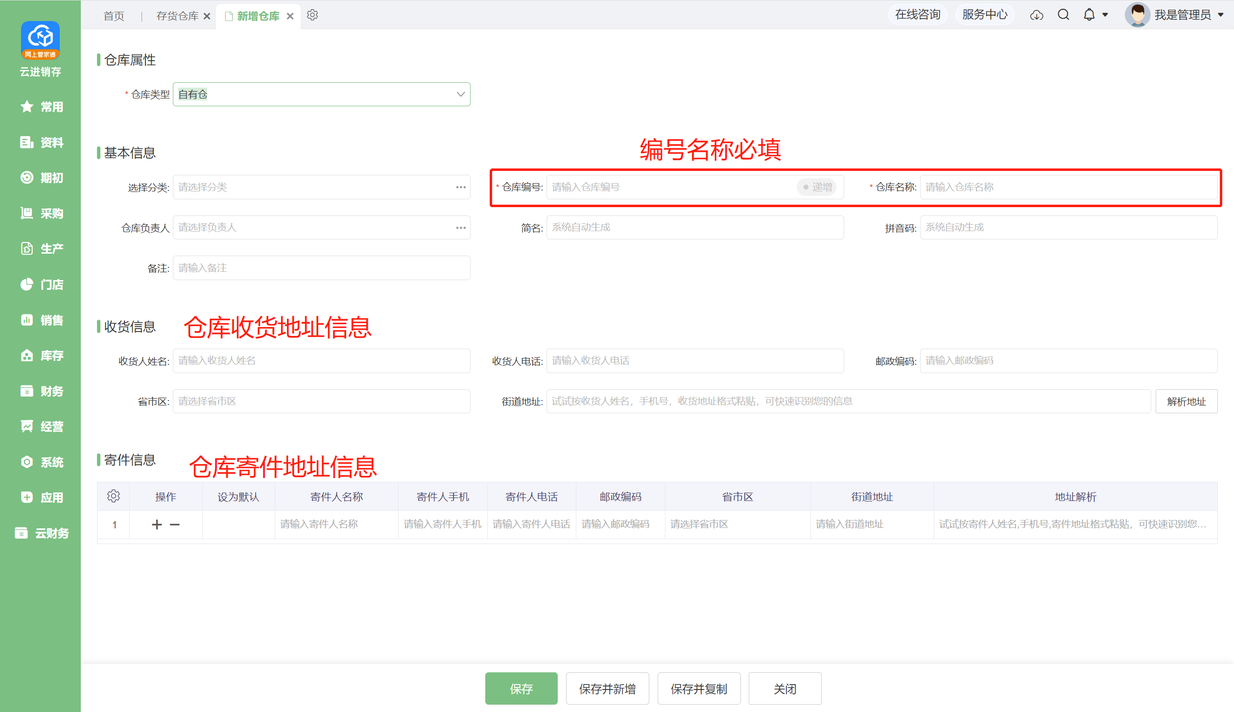Click the 保存并新增 button
This screenshot has height=712, width=1234.
607,688
